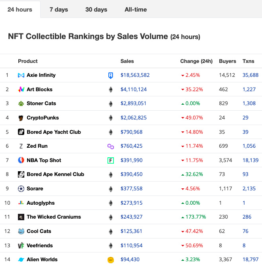Click the 18,797 transactions link
This screenshot has height=266, width=262.
250,260
